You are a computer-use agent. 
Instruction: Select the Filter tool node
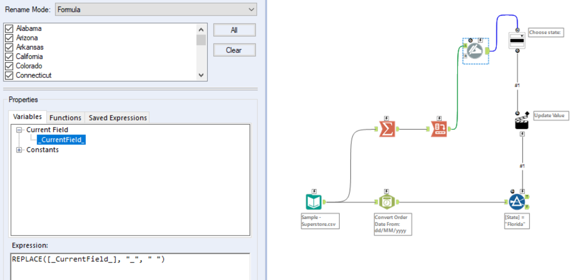516,202
